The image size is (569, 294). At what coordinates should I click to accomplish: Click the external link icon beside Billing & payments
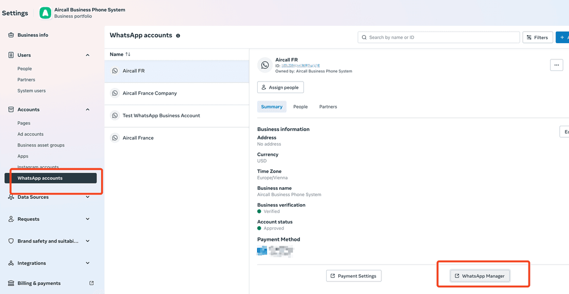pos(92,283)
